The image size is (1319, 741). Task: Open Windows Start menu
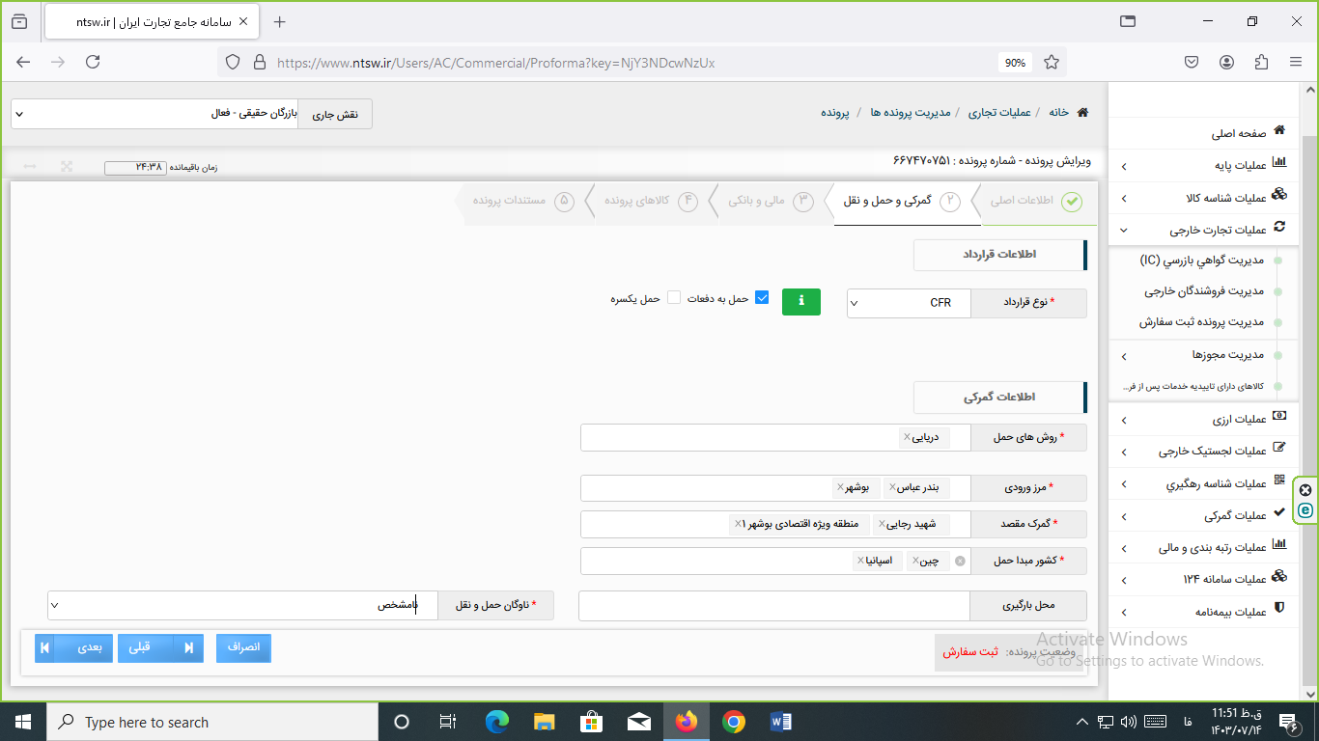[x=23, y=722]
